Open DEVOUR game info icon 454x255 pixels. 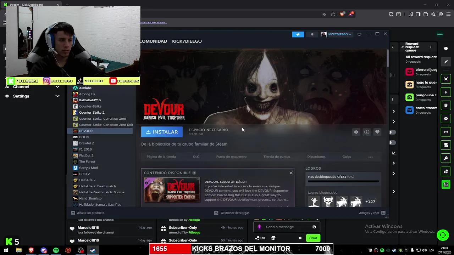[x=367, y=132]
